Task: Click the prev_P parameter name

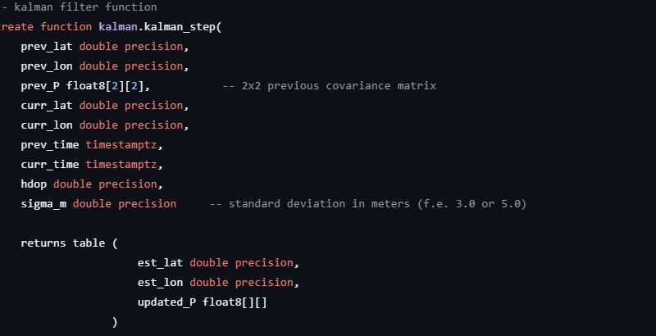Action: 40,86
